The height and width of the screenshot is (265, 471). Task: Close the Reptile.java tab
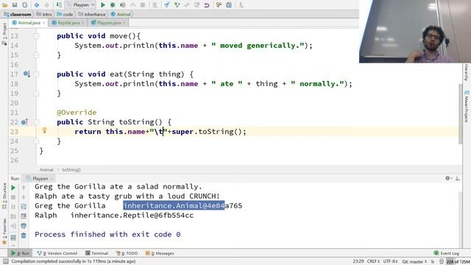pyautogui.click(x=83, y=23)
